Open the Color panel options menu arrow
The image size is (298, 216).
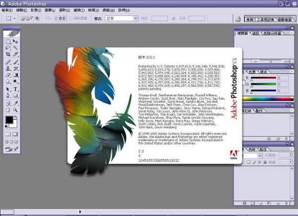pos(292,72)
